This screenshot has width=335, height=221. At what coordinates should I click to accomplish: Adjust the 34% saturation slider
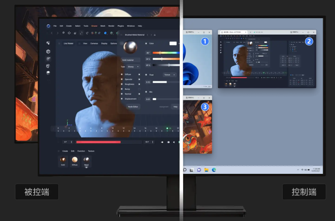(x=166, y=59)
